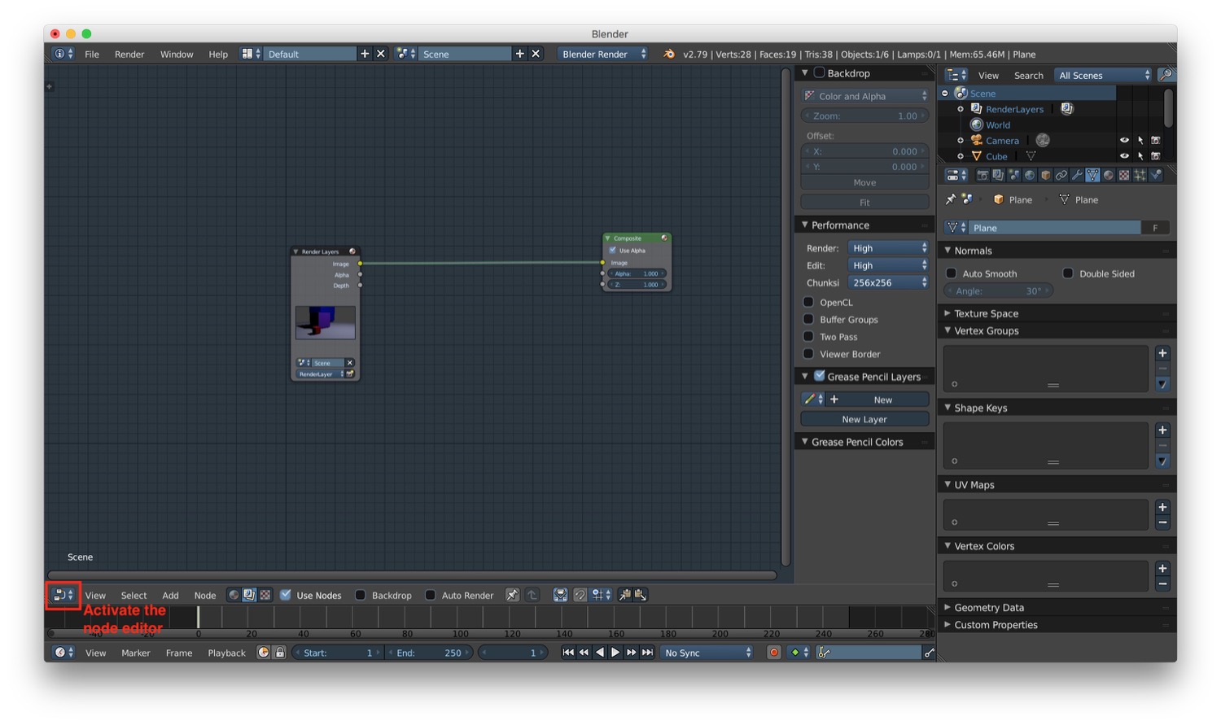
Task: Enable the Backdrop checkbox in node header
Action: pos(360,595)
